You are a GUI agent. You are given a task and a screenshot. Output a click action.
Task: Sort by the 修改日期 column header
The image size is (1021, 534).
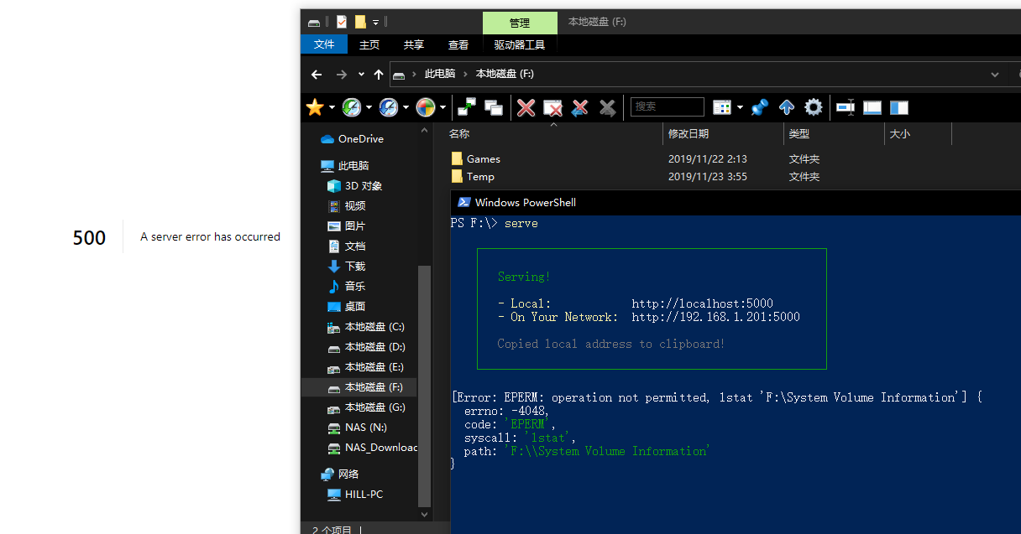tap(689, 134)
